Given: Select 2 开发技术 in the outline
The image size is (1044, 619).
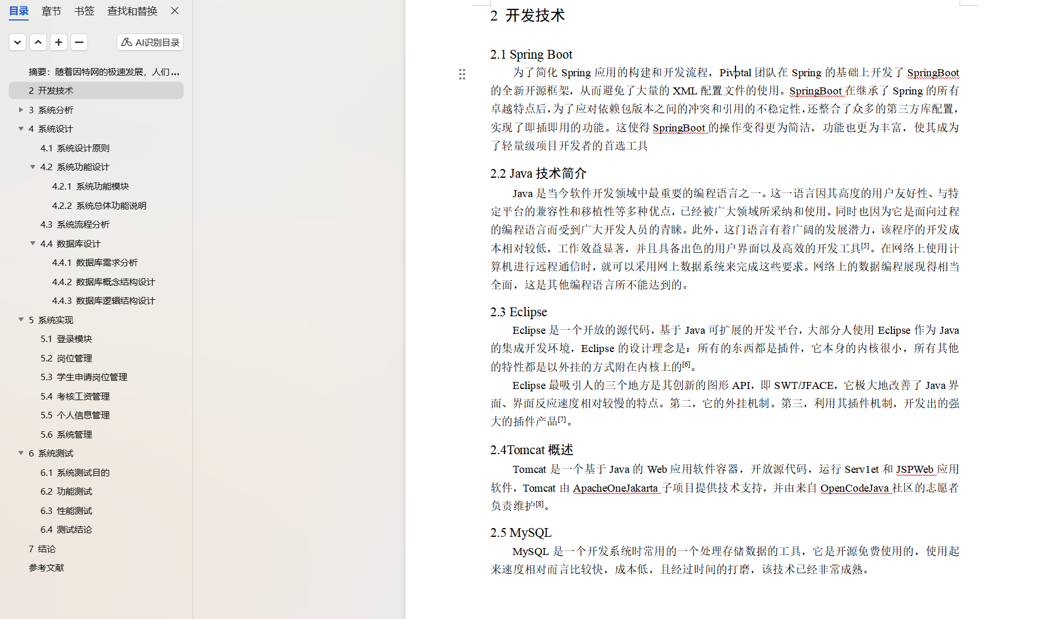Looking at the screenshot, I should coord(96,90).
